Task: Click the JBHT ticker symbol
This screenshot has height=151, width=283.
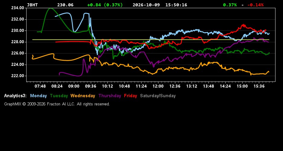Action: tap(33, 5)
